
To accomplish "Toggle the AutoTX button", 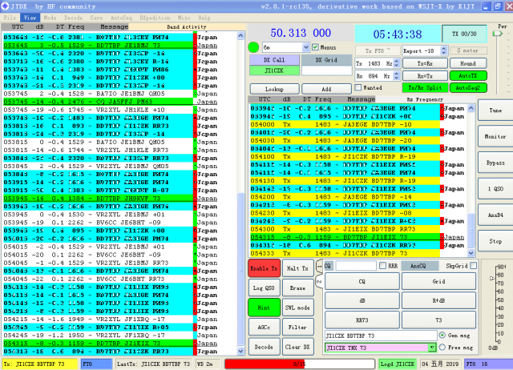I will click(x=468, y=75).
